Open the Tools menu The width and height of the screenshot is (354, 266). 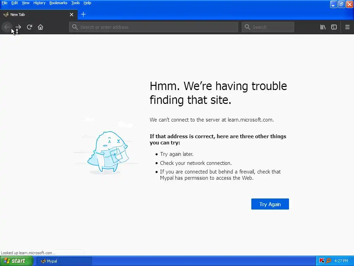tap(75, 3)
